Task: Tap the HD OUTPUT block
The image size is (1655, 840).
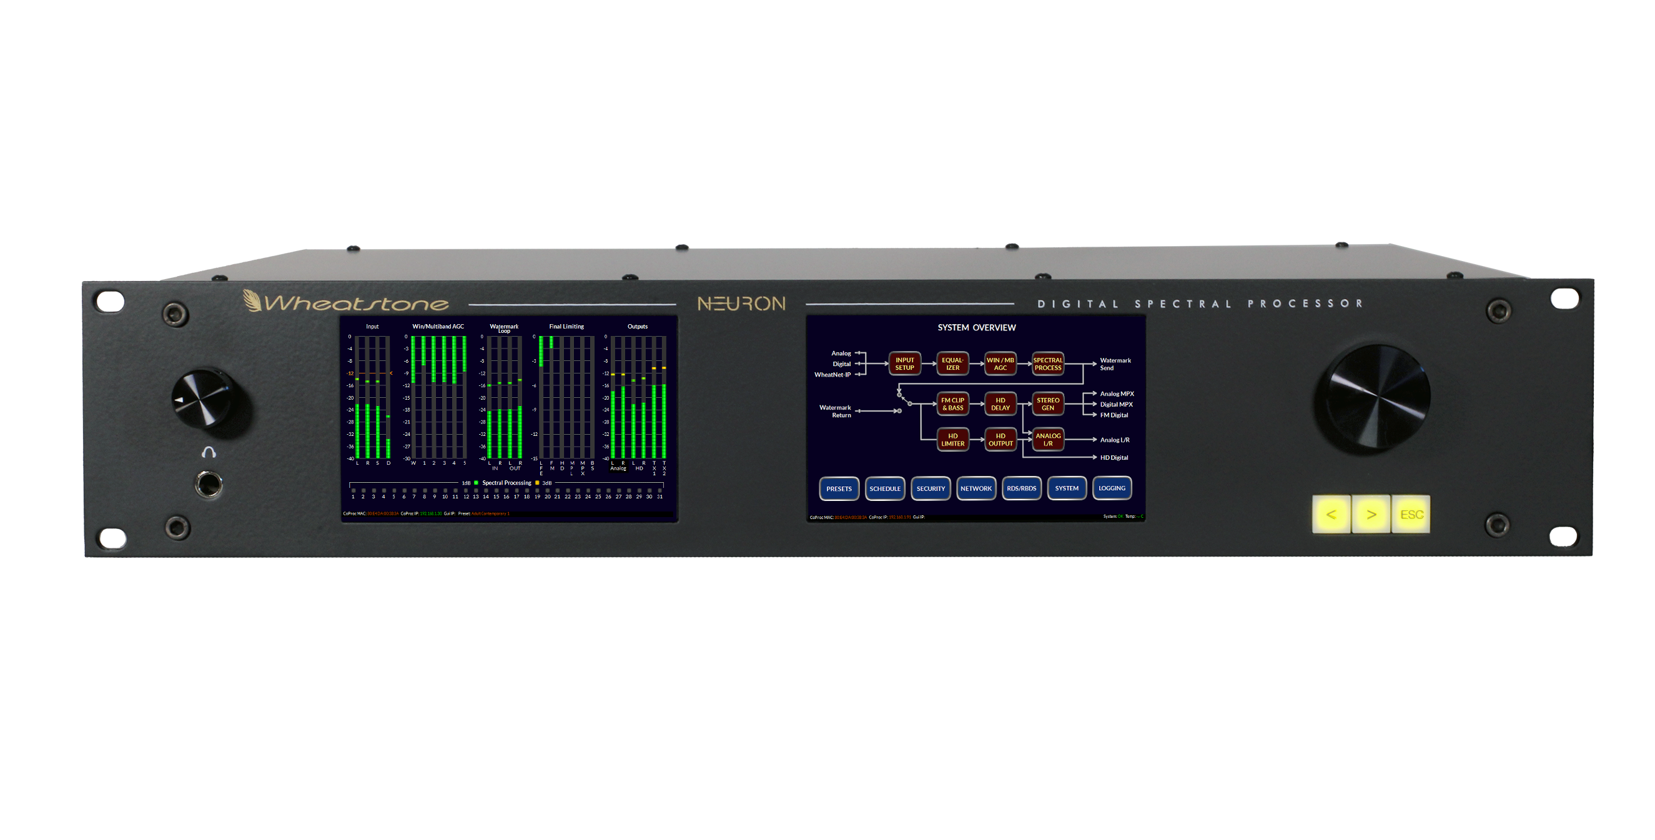Action: pyautogui.click(x=1000, y=440)
